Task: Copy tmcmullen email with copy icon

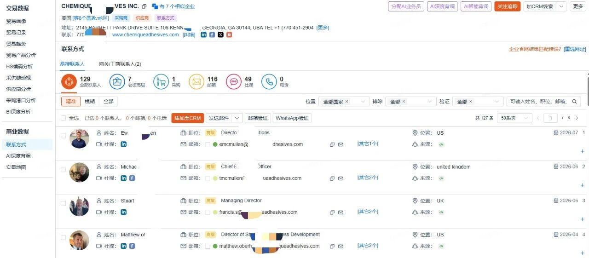Action: click(x=332, y=178)
